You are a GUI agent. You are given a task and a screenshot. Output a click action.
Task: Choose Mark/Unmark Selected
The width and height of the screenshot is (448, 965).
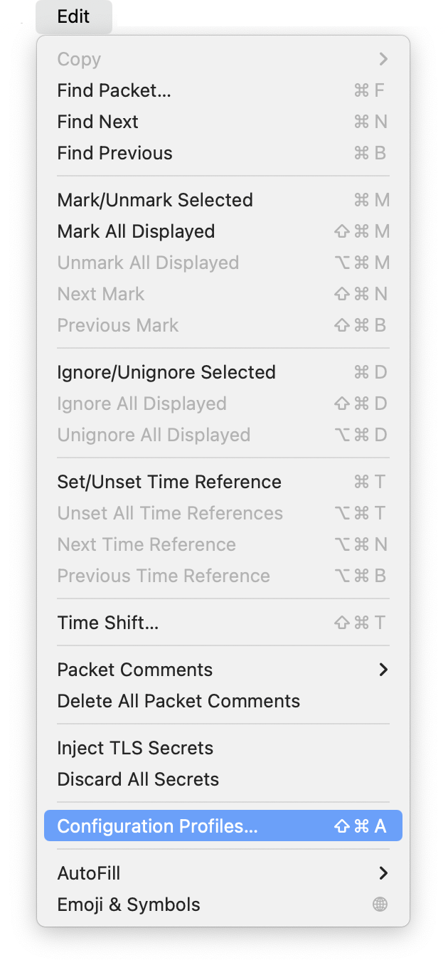pyautogui.click(x=155, y=200)
